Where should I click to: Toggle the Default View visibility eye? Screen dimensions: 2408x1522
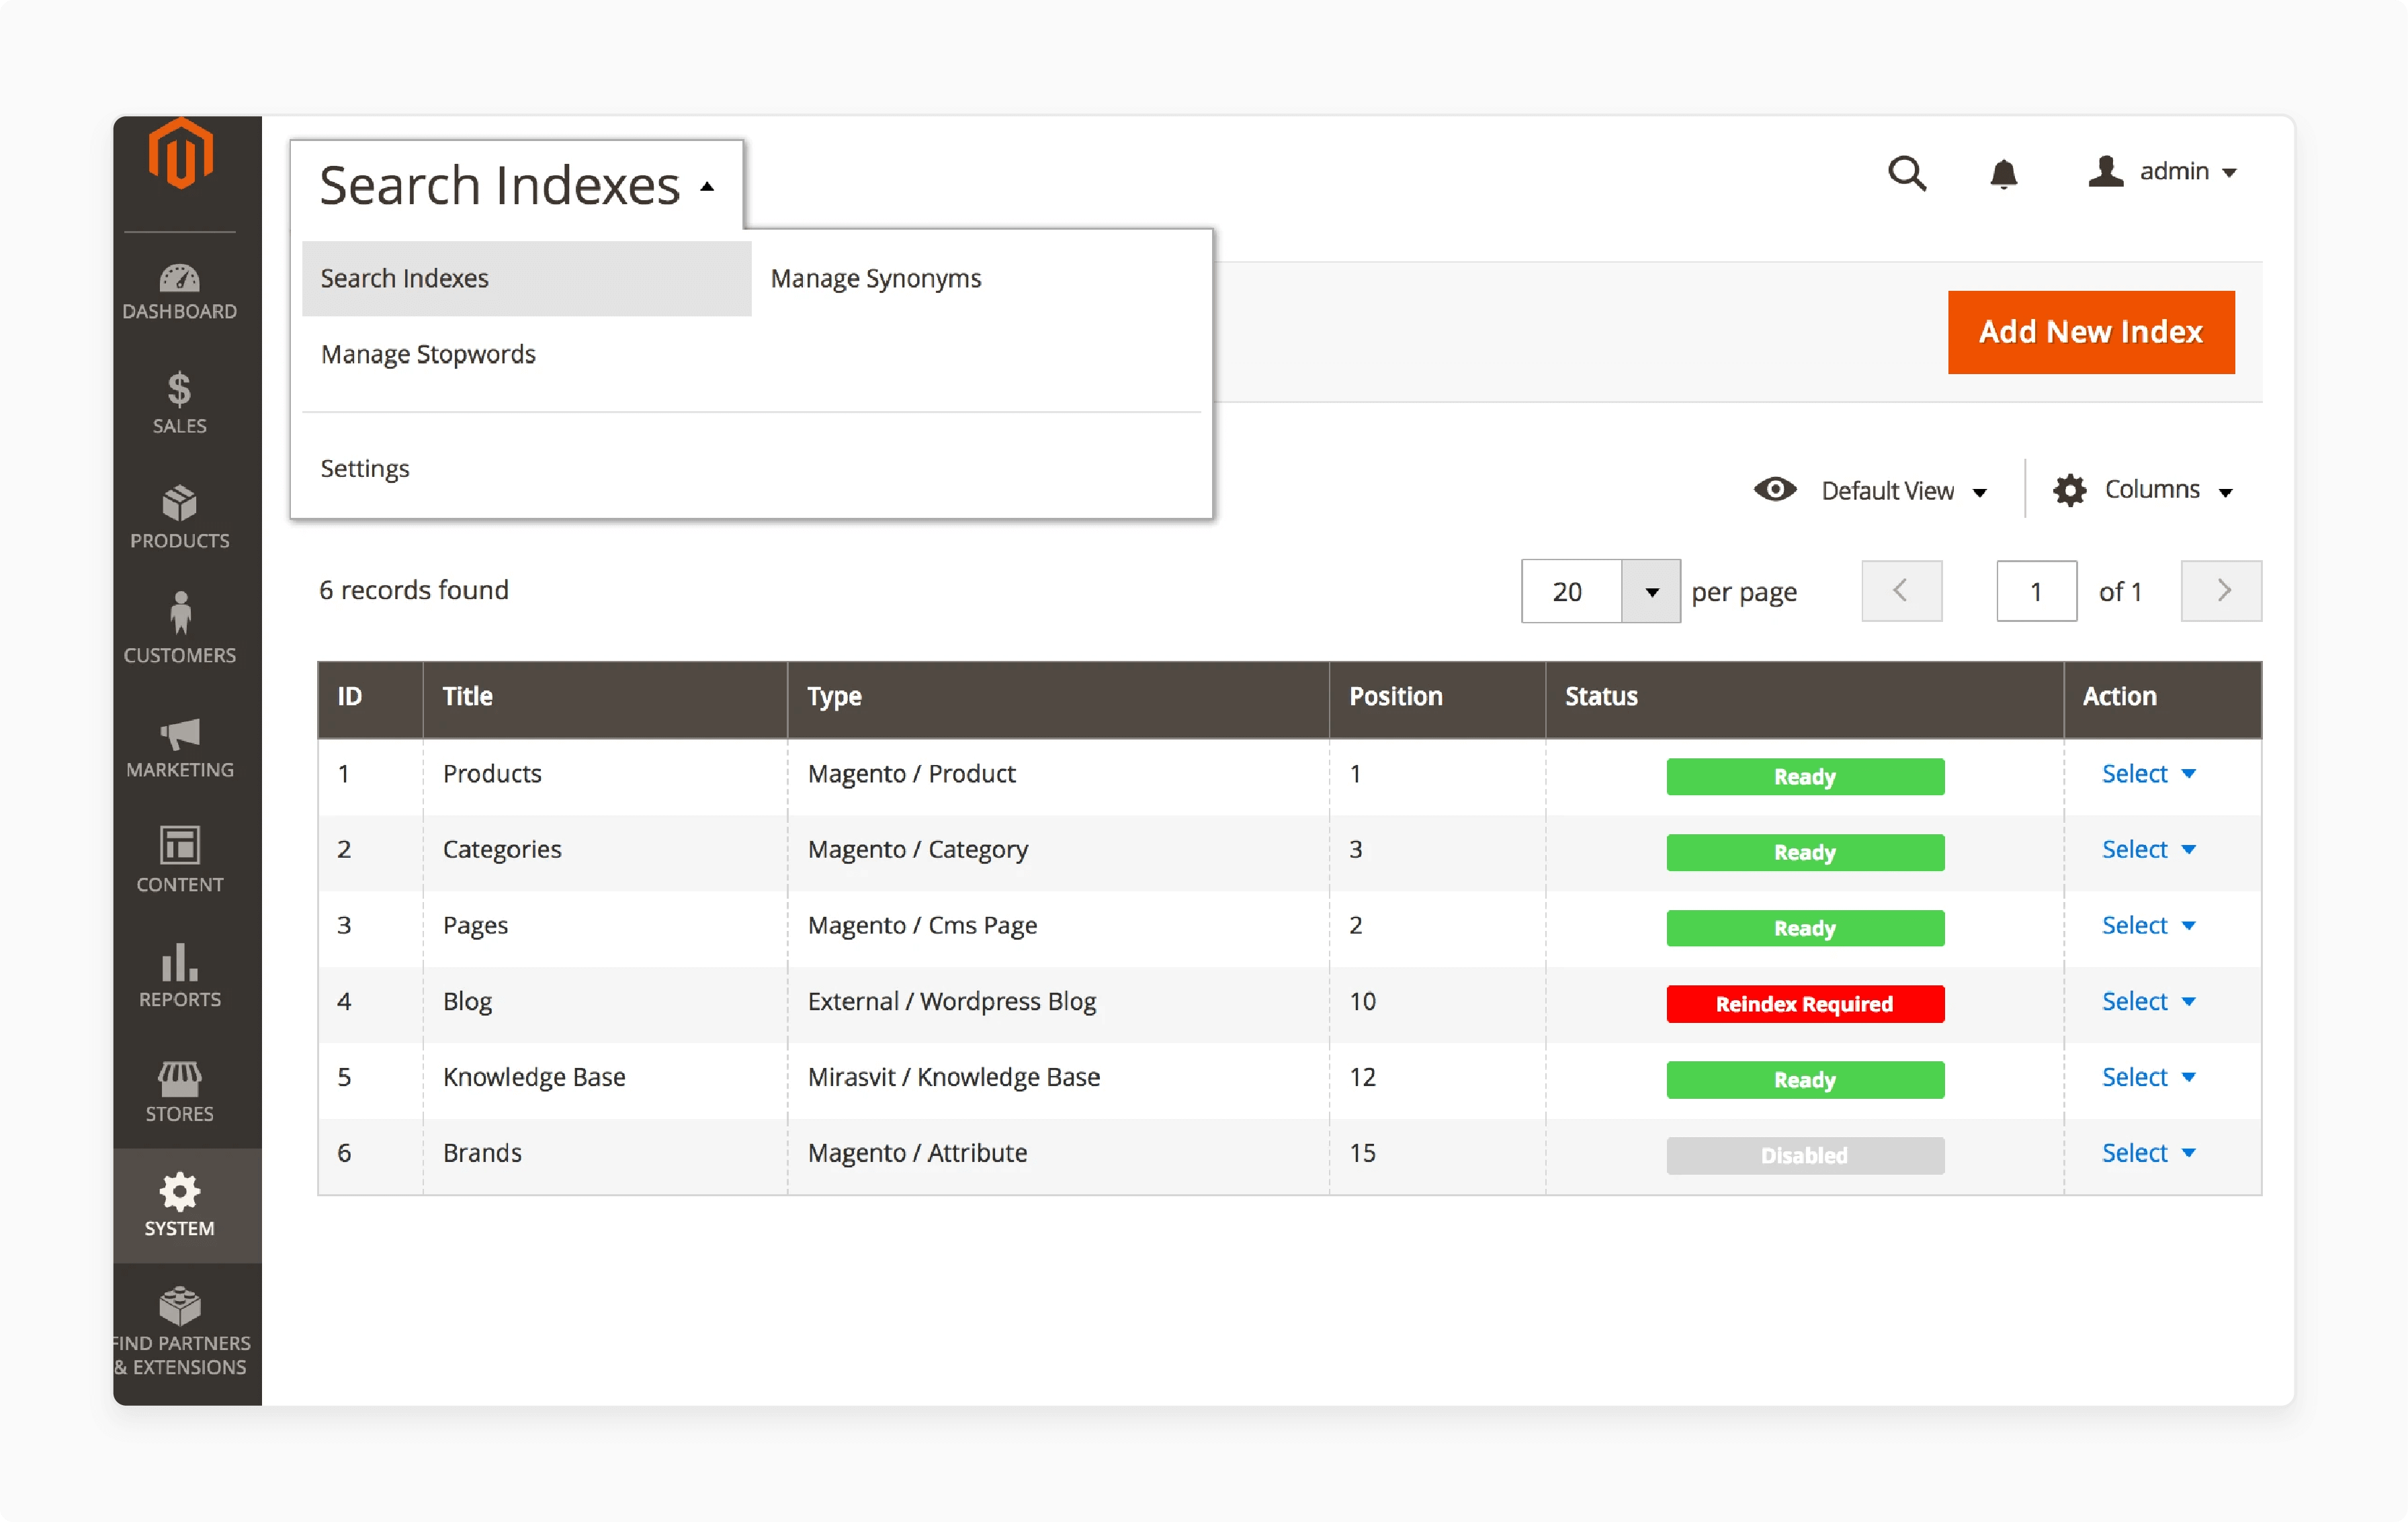(x=1775, y=489)
